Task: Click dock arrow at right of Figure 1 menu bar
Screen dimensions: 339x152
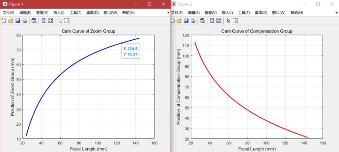Action: click(168, 12)
